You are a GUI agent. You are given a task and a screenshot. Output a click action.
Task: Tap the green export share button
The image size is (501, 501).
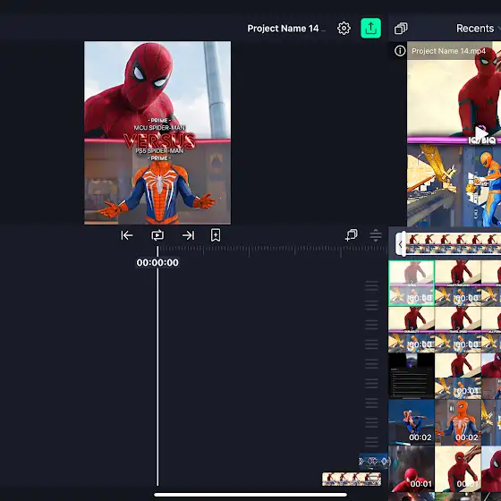(x=370, y=28)
